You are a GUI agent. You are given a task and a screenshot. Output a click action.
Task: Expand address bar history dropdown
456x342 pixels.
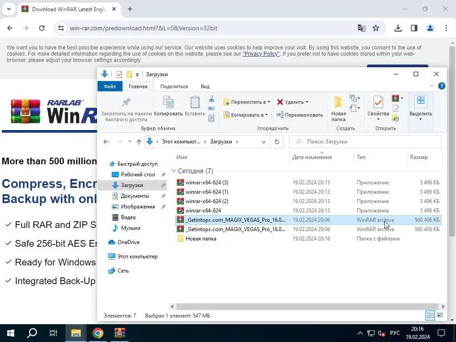[264, 142]
